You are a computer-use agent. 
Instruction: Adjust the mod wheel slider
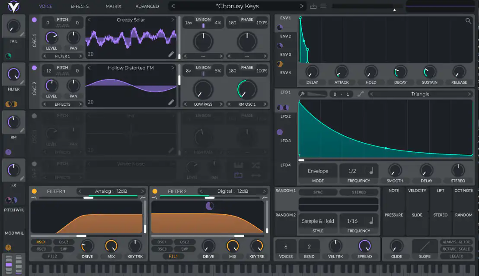point(19,264)
